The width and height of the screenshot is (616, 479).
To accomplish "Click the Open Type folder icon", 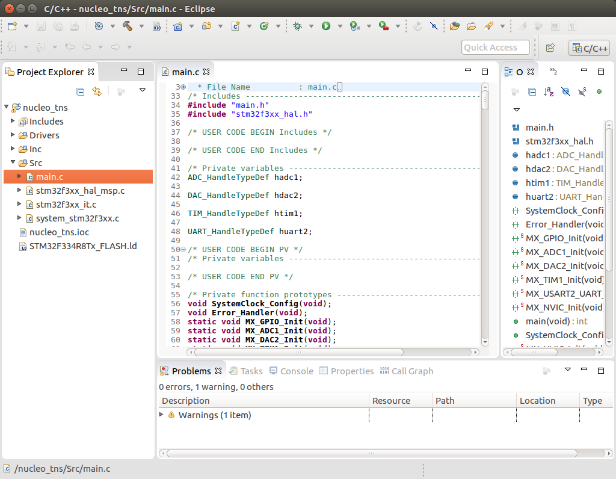I will [x=454, y=26].
